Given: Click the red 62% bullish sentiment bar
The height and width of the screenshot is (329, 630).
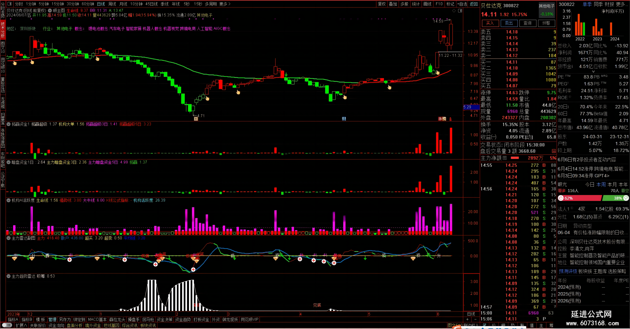Looking at the screenshot, I should (x=580, y=198).
